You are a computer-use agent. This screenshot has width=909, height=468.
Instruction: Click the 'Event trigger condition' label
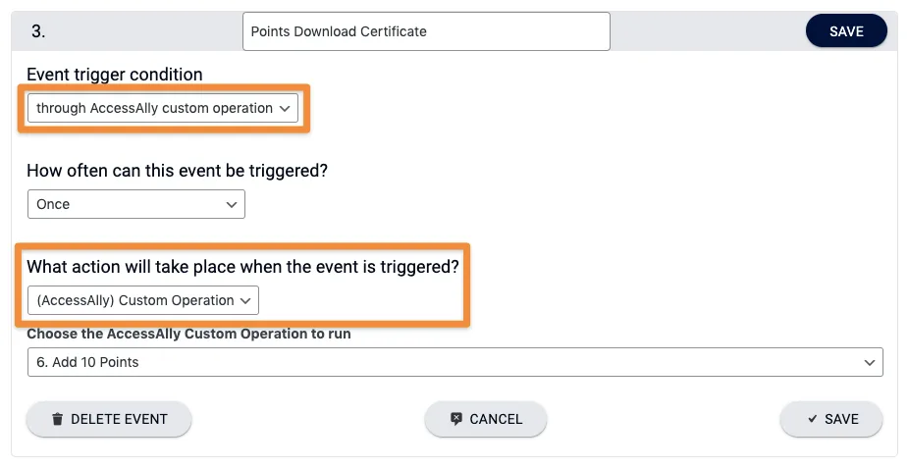point(115,75)
